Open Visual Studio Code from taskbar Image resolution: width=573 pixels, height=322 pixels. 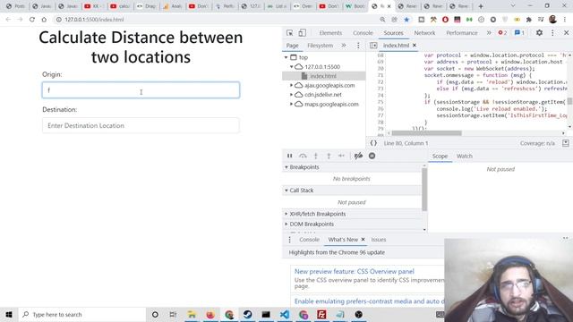coord(285,314)
